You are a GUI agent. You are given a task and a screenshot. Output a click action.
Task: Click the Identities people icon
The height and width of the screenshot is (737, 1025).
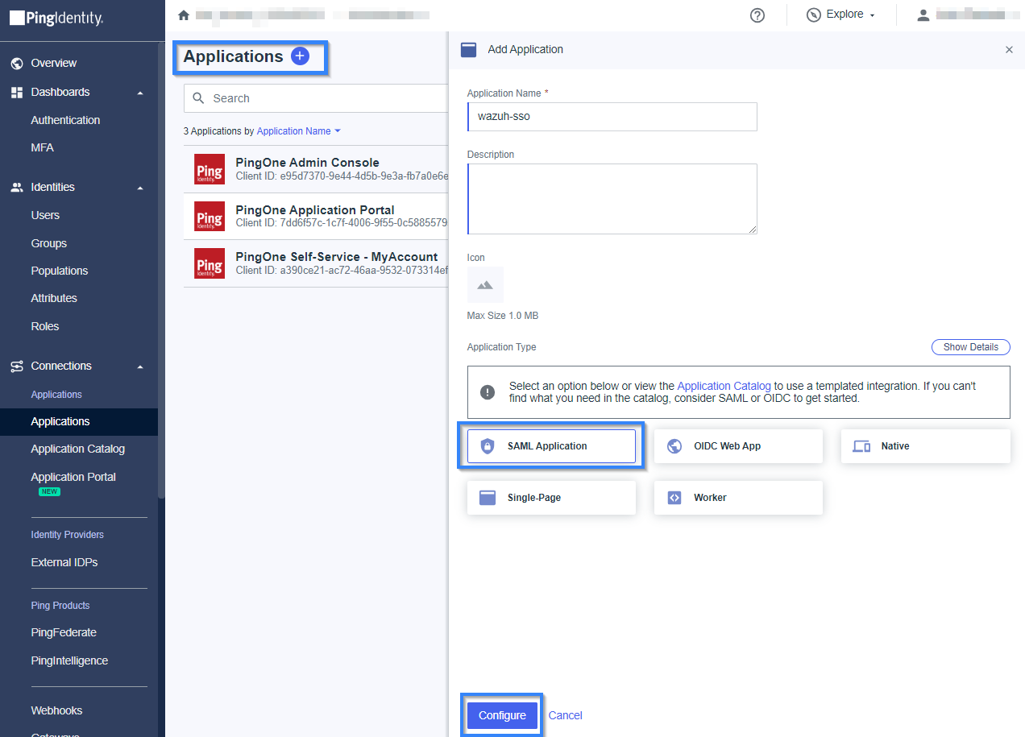click(17, 188)
